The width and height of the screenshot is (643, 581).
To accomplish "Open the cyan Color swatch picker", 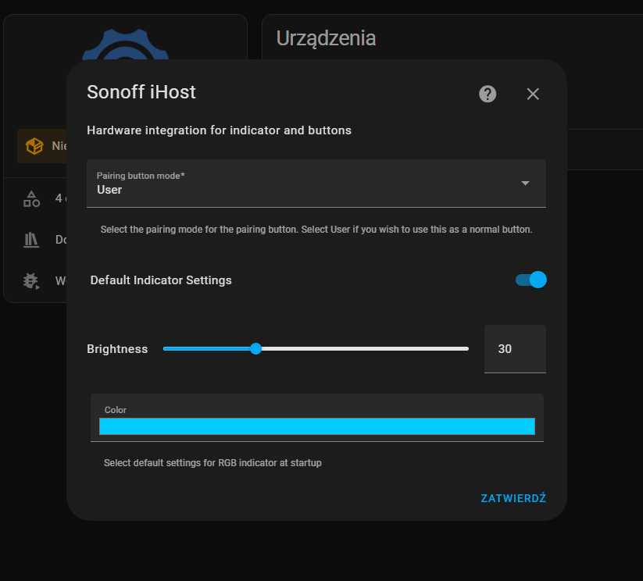I will click(x=317, y=426).
